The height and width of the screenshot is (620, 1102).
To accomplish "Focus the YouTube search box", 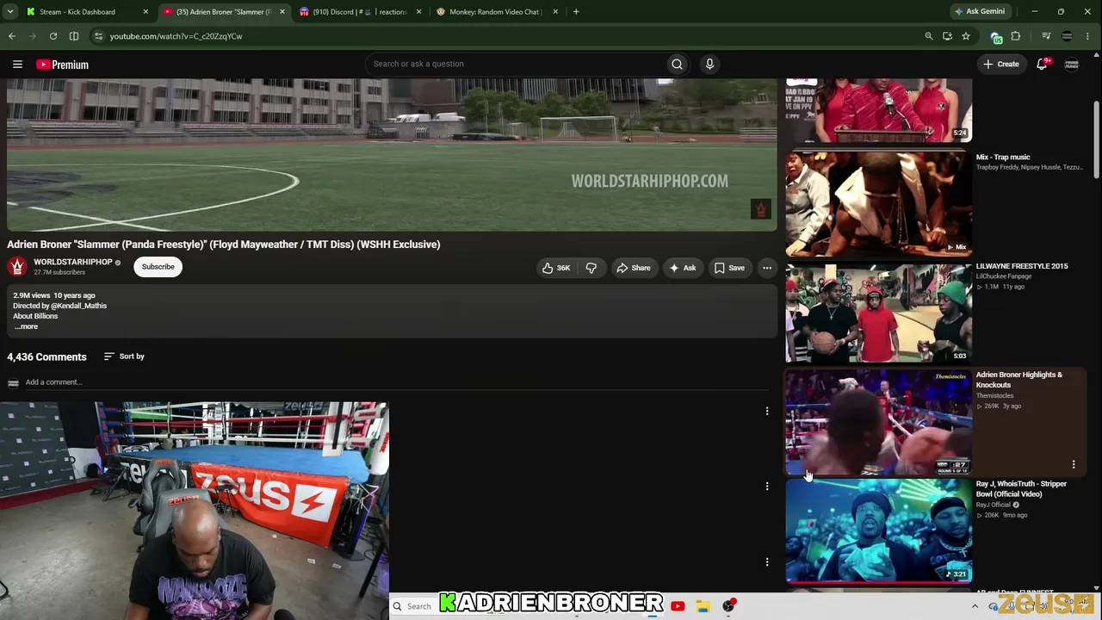I will click(517, 64).
